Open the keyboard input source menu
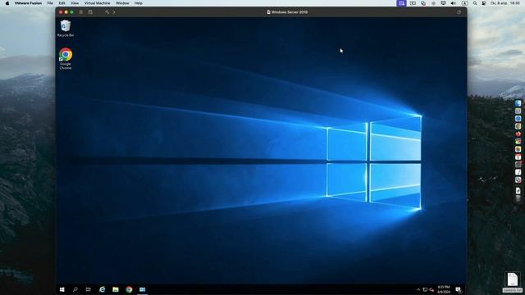 click(465, 3)
